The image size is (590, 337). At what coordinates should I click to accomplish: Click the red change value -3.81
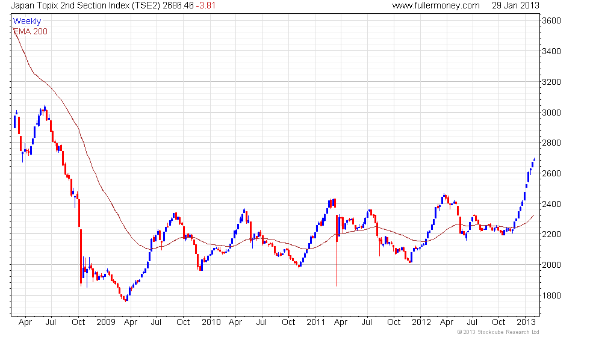point(205,5)
